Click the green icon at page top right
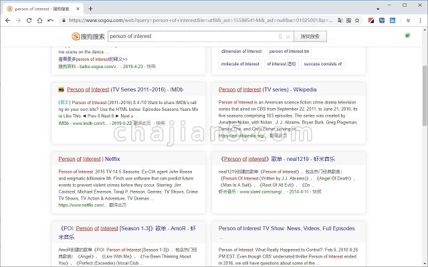428x267 pixels. click(407, 35)
